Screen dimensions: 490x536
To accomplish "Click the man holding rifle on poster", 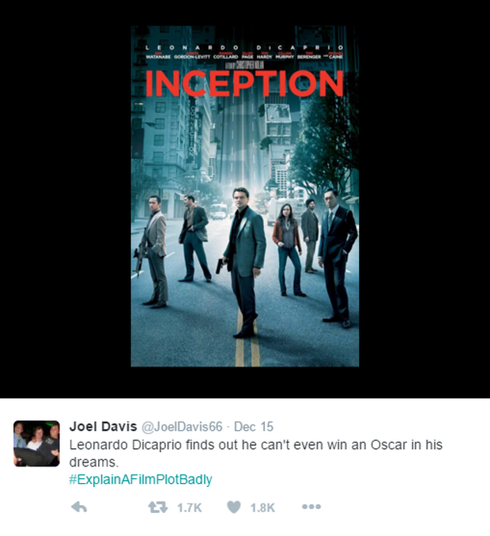I will pyautogui.click(x=153, y=251).
